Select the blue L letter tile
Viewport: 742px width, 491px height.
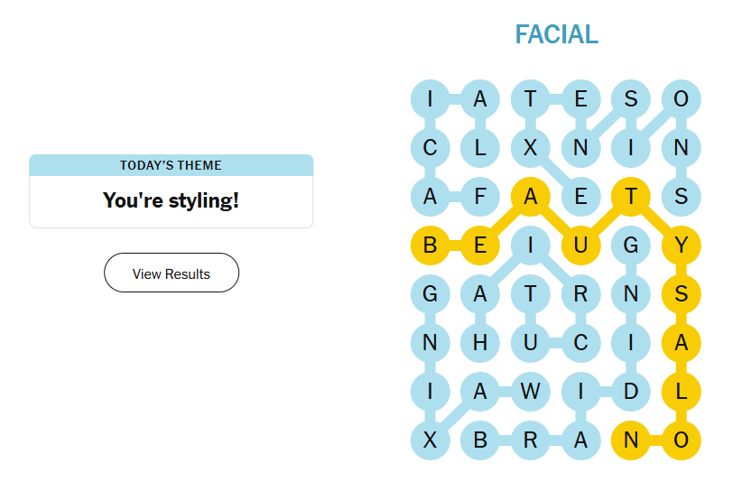(x=480, y=146)
